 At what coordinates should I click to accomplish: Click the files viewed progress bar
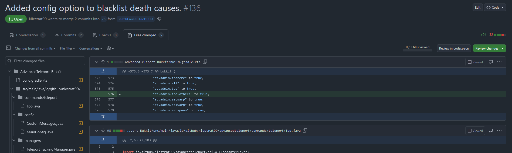click(418, 50)
